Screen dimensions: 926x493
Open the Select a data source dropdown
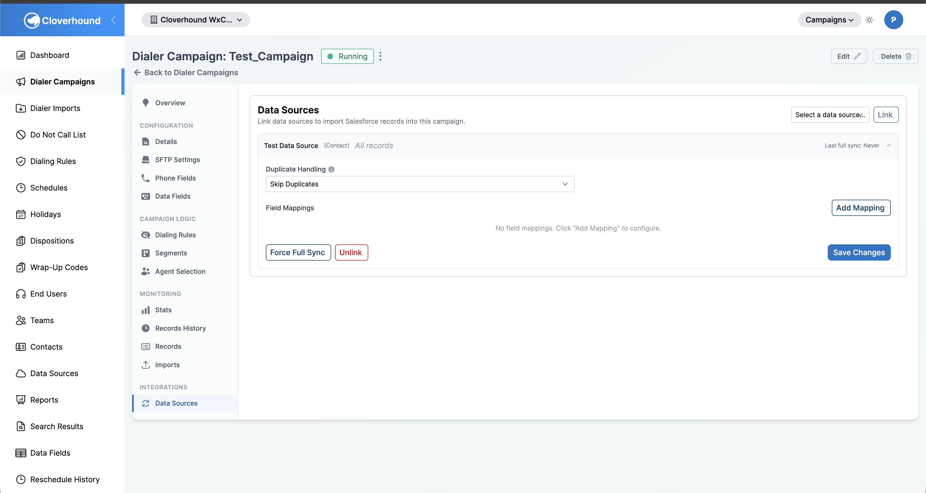click(x=830, y=115)
